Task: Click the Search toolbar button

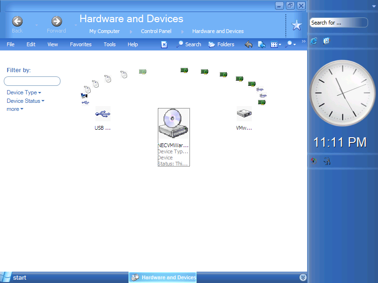Action: [x=189, y=44]
